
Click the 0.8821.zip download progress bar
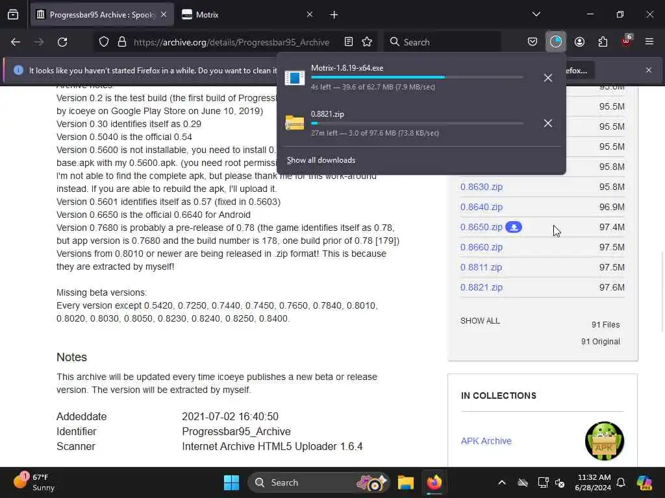pyautogui.click(x=417, y=123)
